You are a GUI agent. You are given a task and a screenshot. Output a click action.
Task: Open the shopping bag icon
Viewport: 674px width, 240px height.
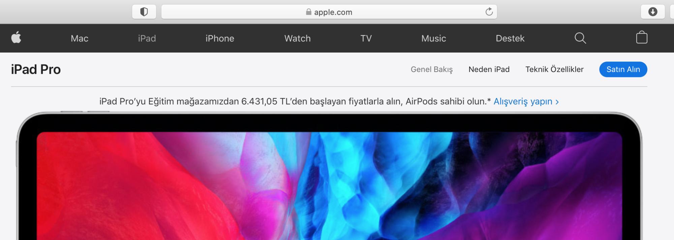(x=642, y=37)
